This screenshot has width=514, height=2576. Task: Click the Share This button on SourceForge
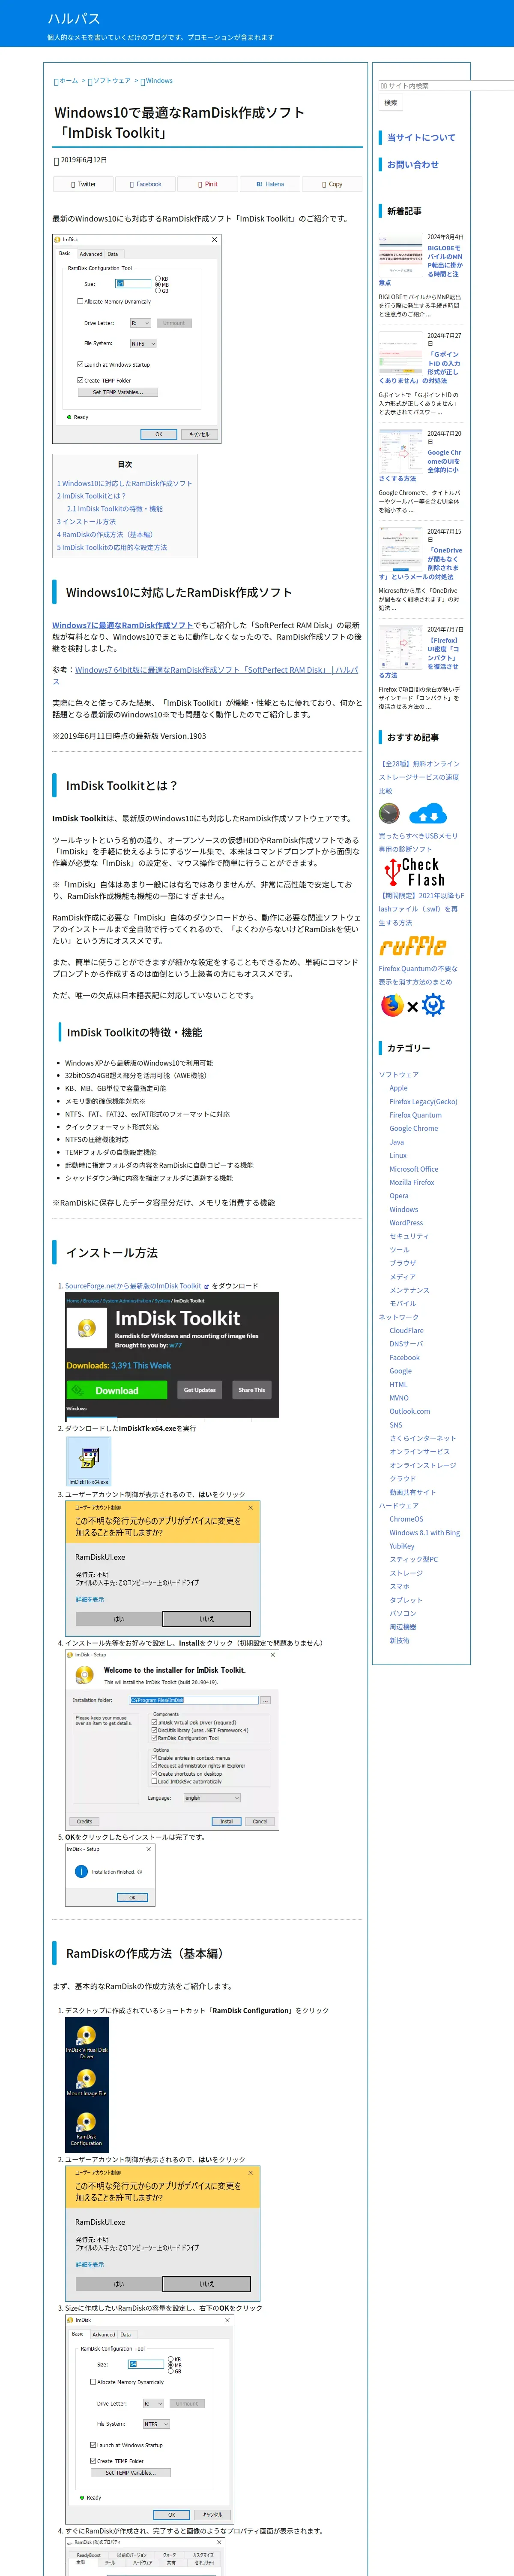[x=251, y=1390]
